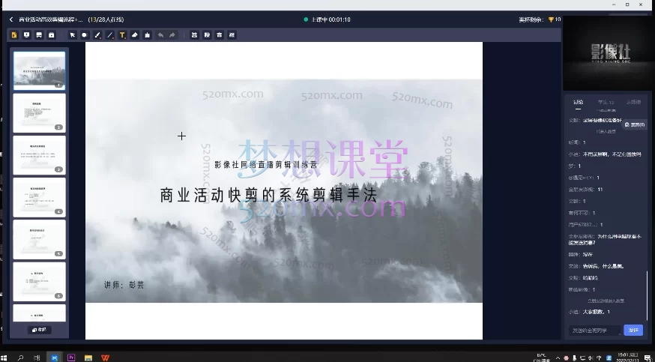Click the redo arrow in toolbar

tap(172, 35)
